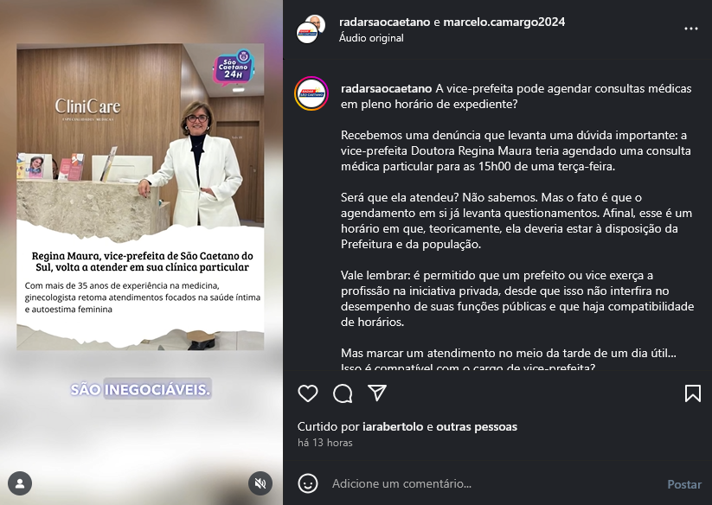Click the há 13 horas timestamp

[325, 443]
